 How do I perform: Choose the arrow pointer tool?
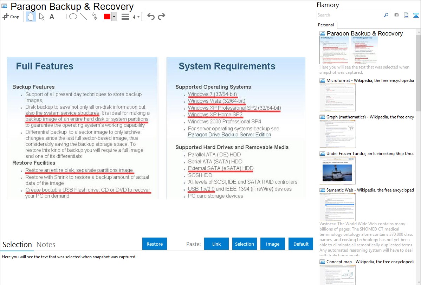pyautogui.click(x=41, y=17)
